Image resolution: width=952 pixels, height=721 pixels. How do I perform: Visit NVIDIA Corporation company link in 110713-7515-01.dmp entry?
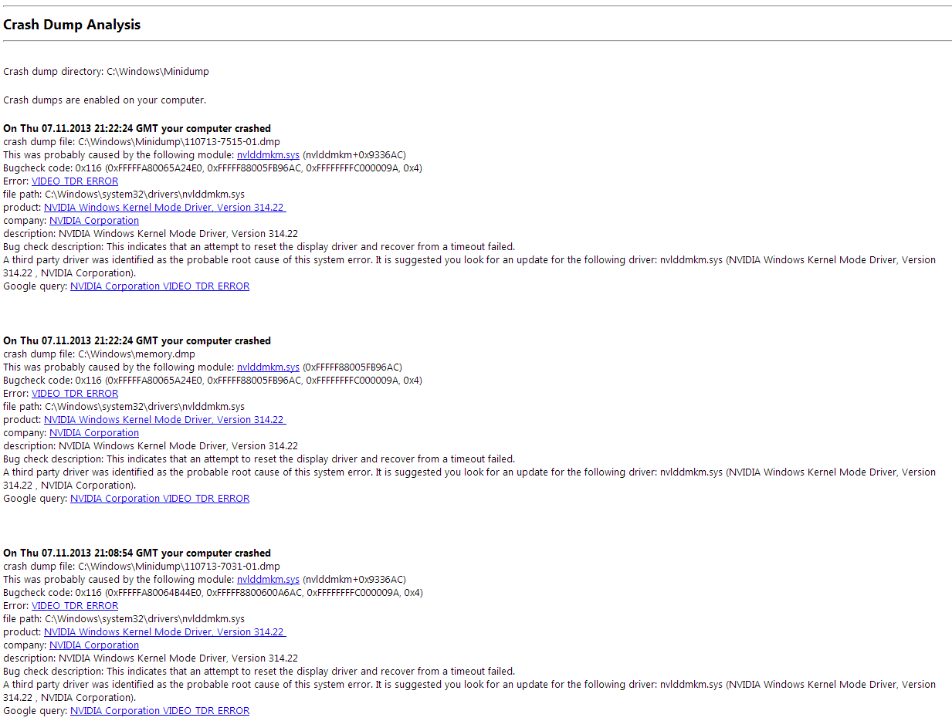tap(94, 220)
